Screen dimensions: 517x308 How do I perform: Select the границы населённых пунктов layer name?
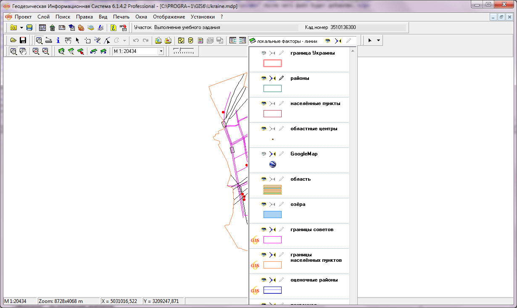pos(316,258)
